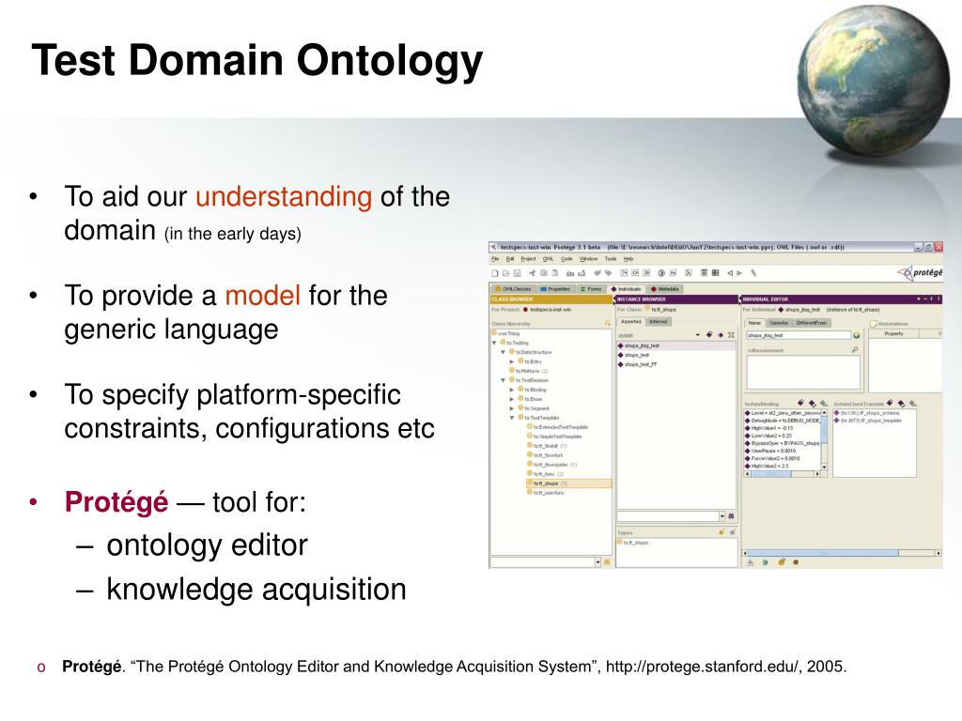962x721 pixels.
Task: Collapse the ts:TestTemplate tree node
Action: coord(512,418)
